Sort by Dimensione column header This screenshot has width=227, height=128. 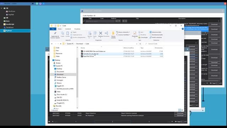coord(159,48)
